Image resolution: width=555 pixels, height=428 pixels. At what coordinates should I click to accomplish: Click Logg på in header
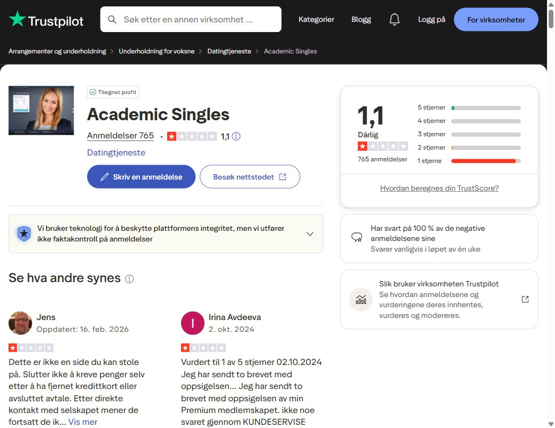432,19
